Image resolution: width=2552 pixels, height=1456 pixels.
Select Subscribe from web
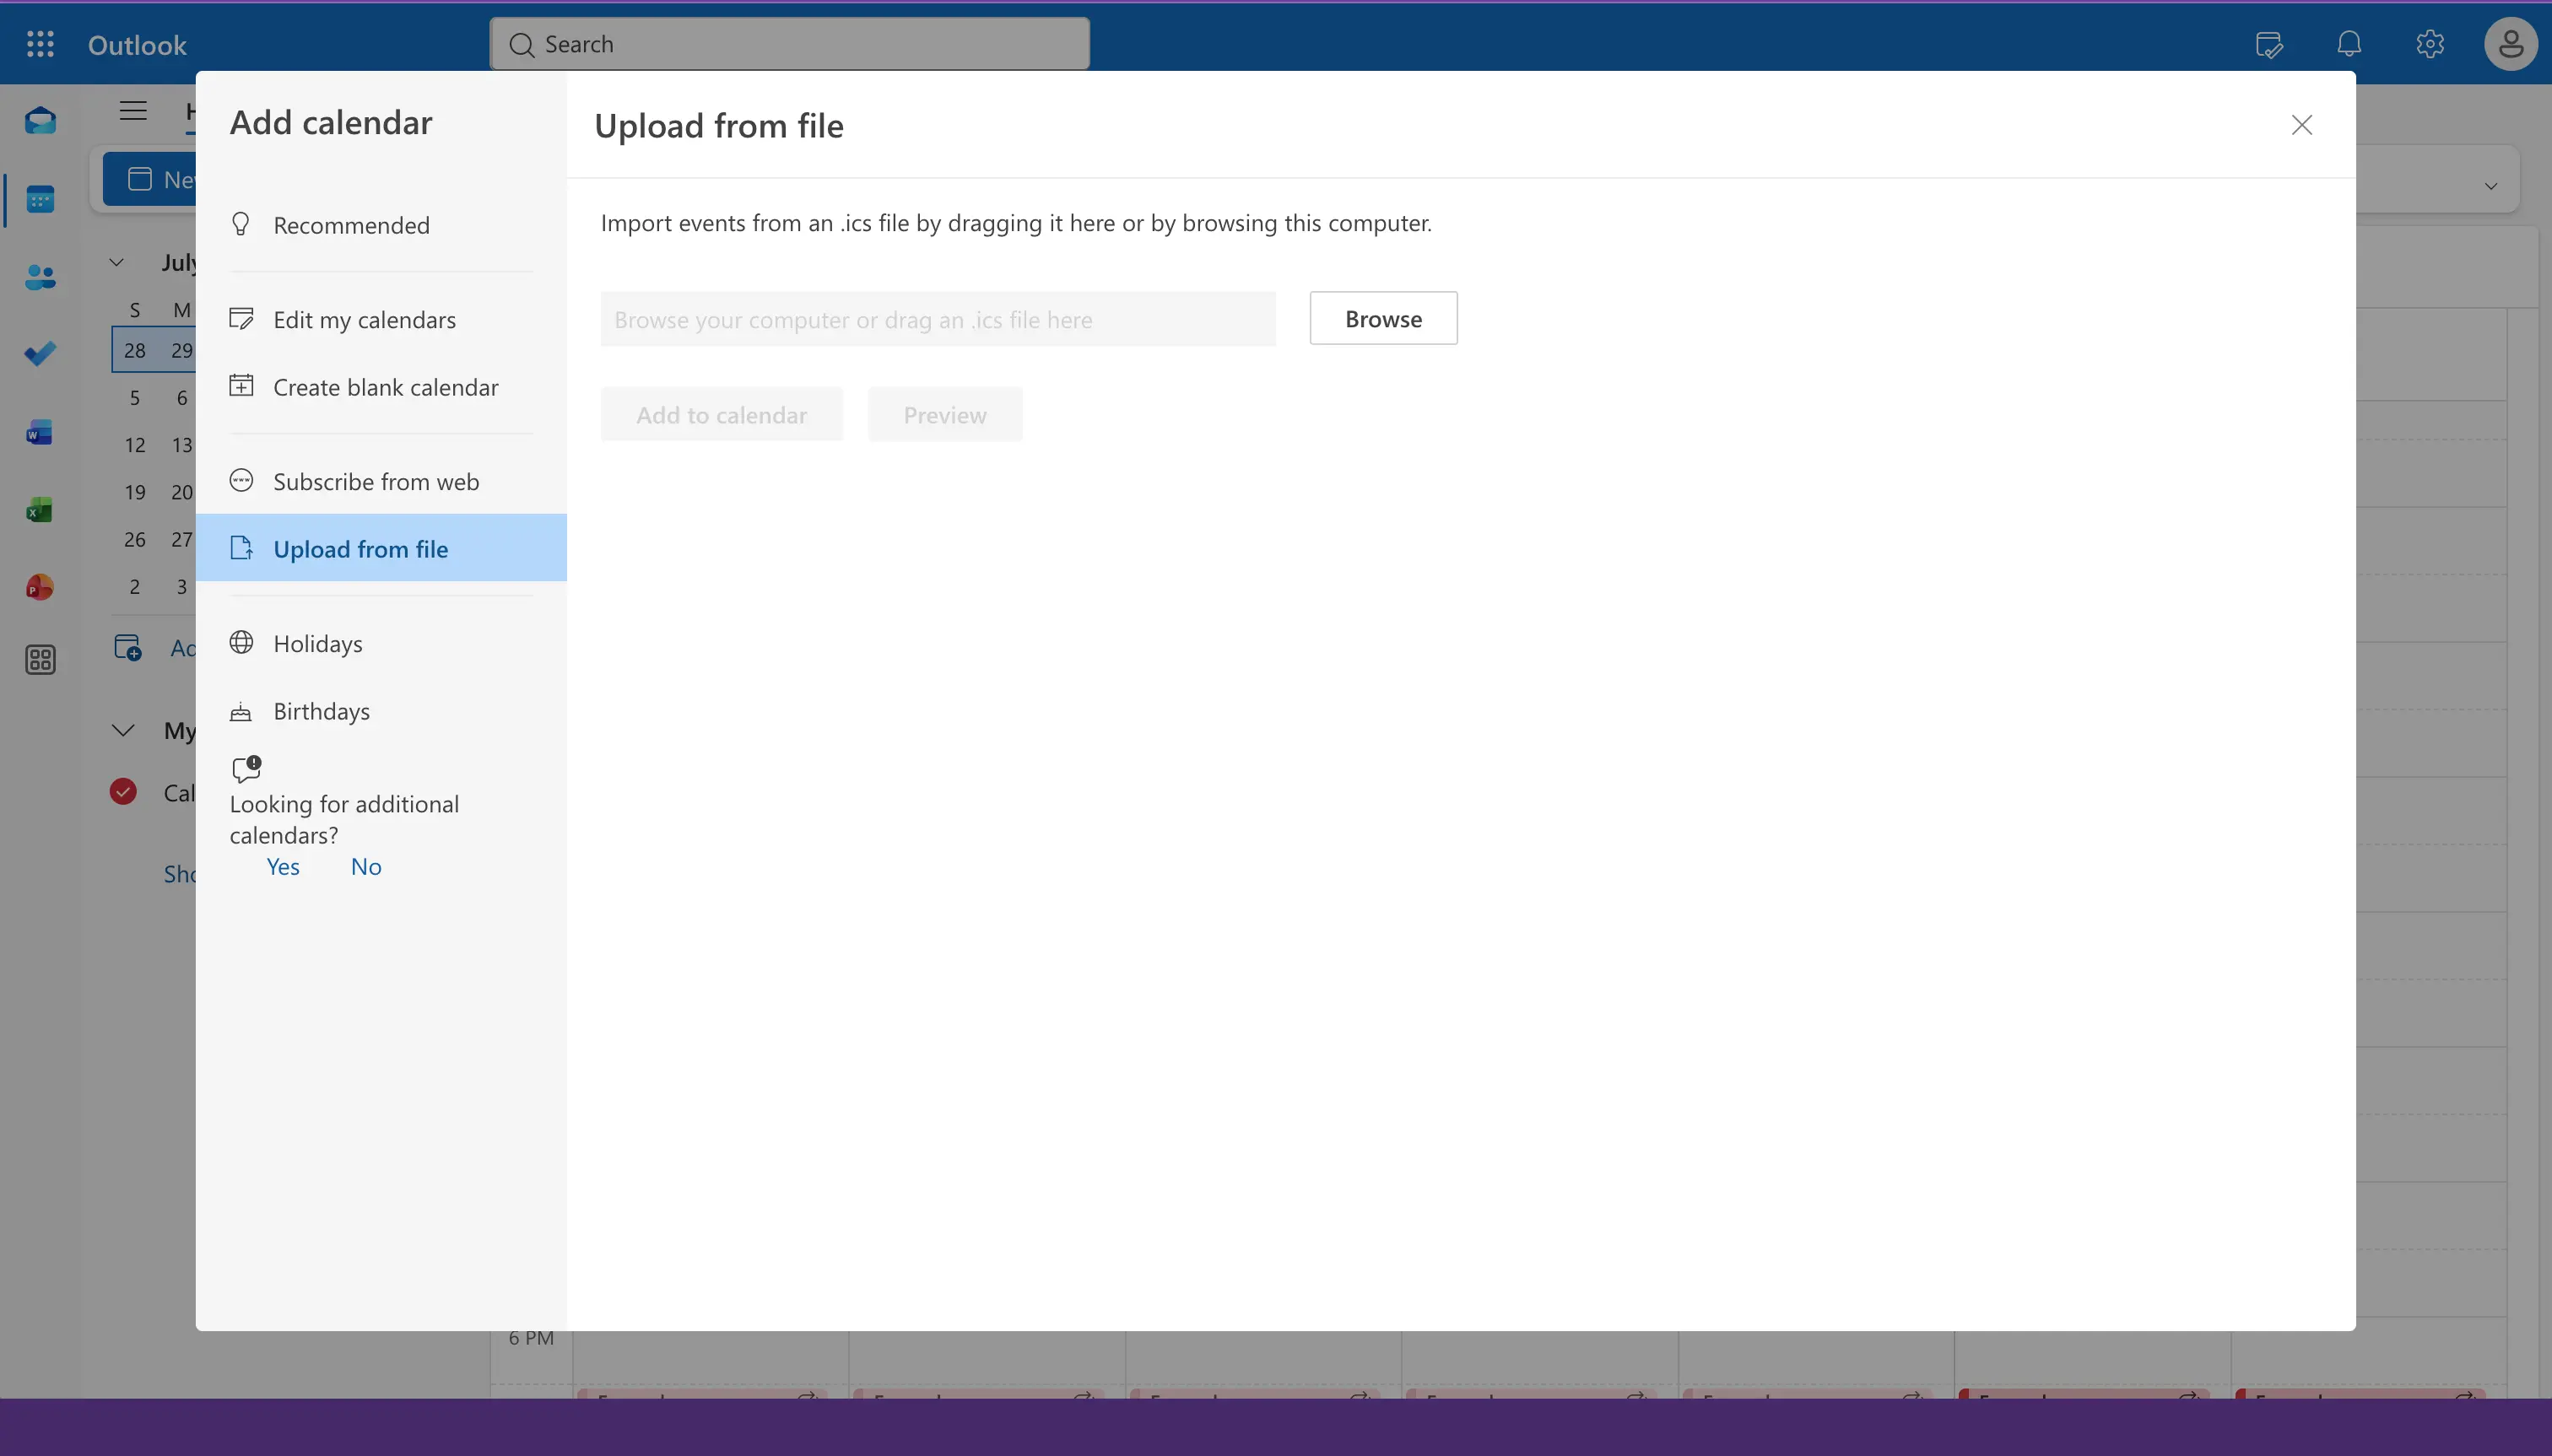381,481
